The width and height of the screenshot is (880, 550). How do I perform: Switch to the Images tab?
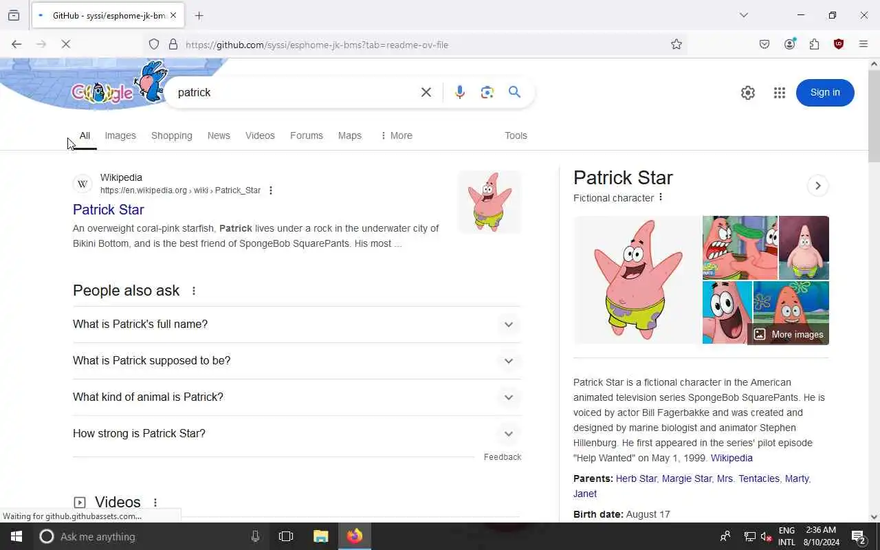click(x=120, y=135)
